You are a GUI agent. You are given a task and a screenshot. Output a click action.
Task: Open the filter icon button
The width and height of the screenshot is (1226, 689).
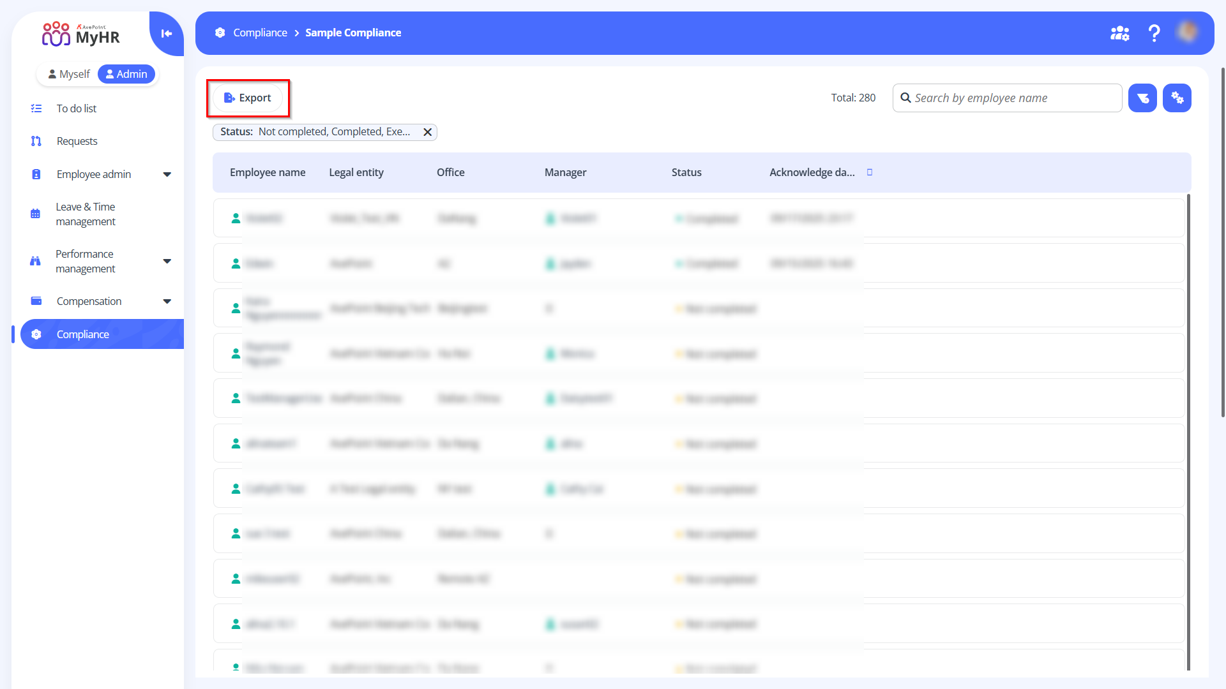1142,98
